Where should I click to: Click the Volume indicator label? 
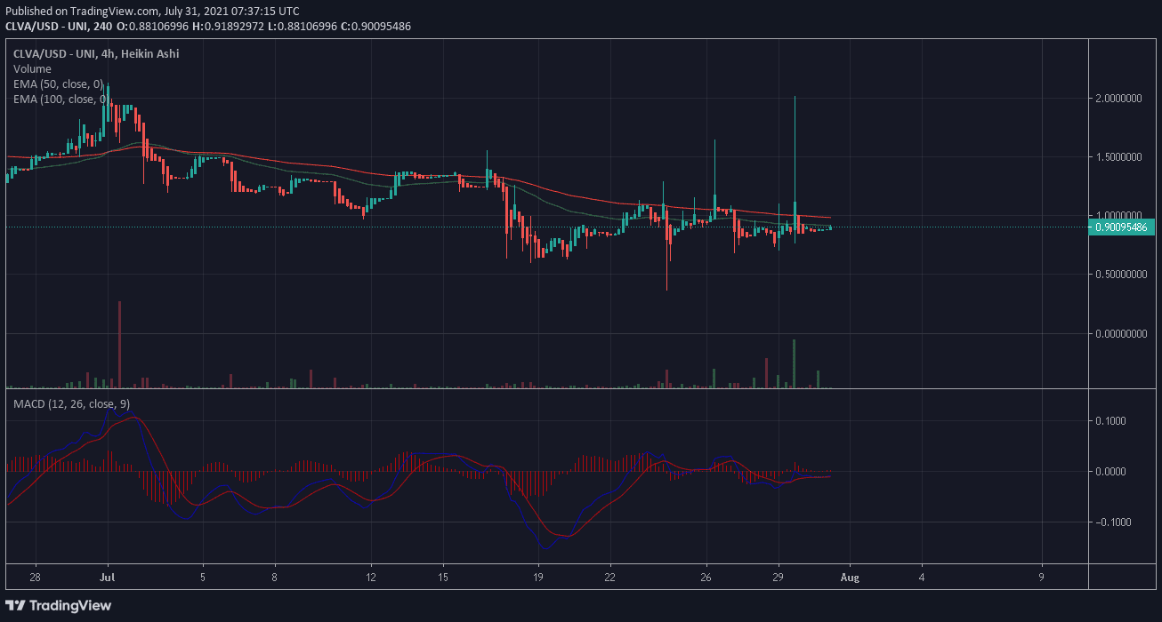[32, 68]
